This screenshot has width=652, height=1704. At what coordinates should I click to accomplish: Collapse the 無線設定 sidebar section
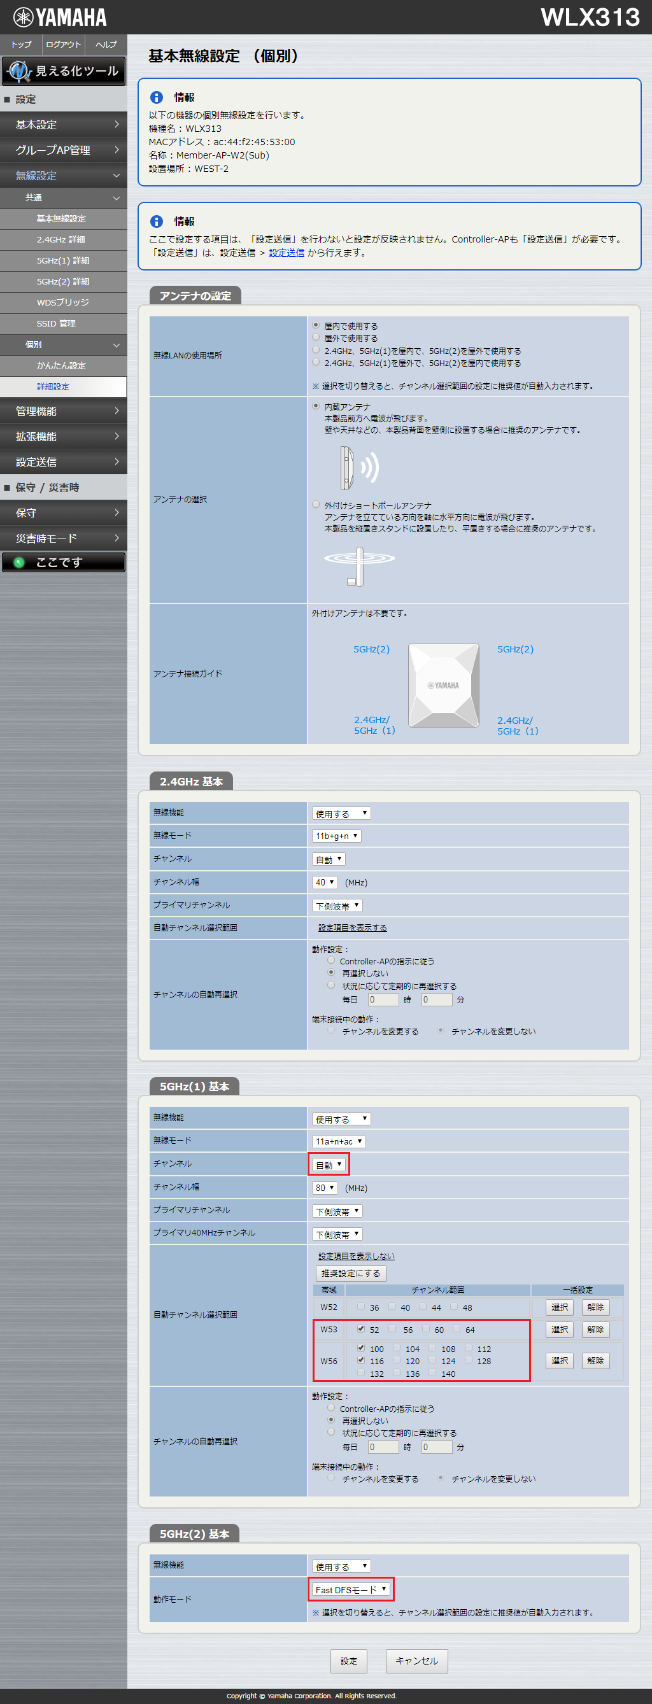64,175
